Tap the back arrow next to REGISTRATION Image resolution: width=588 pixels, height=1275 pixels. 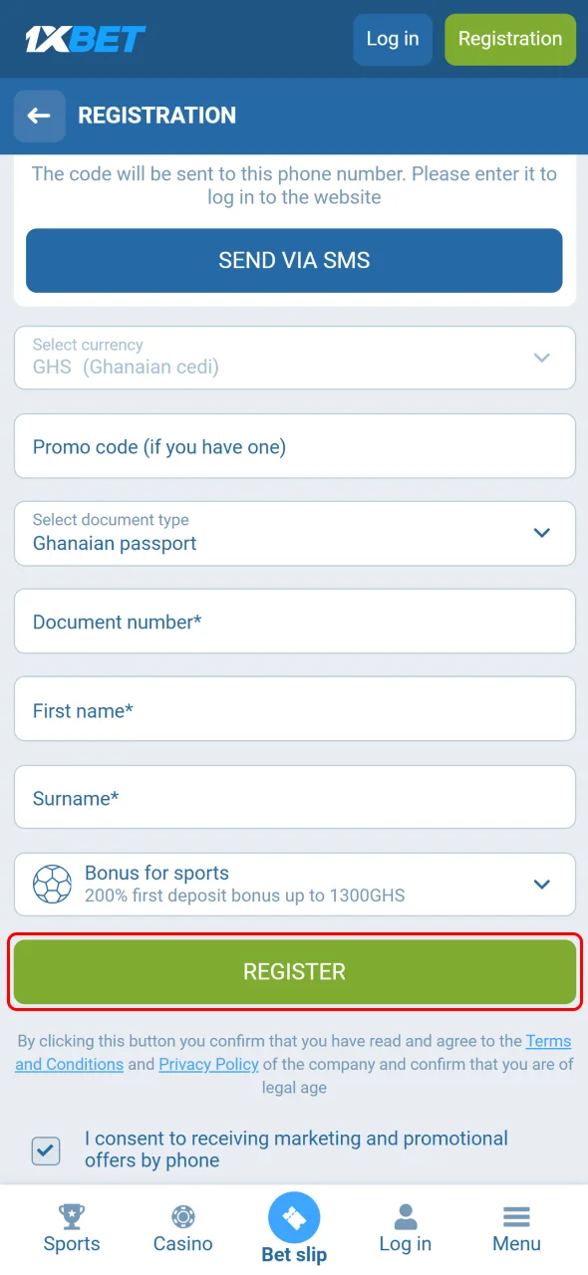[x=39, y=116]
